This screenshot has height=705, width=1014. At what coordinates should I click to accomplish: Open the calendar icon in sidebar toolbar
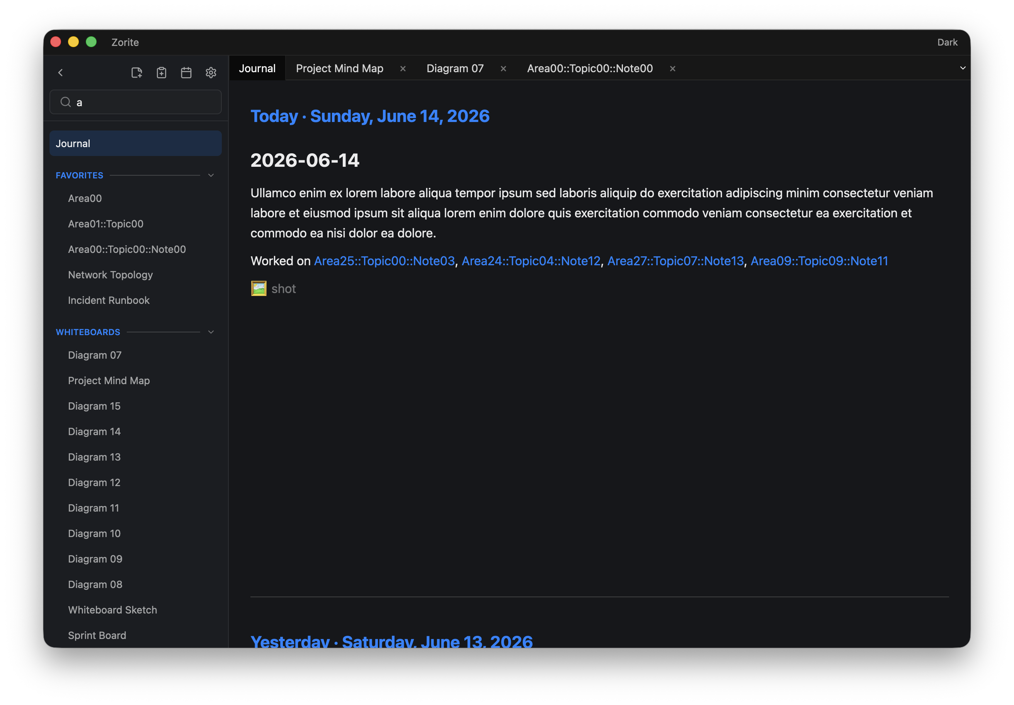click(x=186, y=72)
